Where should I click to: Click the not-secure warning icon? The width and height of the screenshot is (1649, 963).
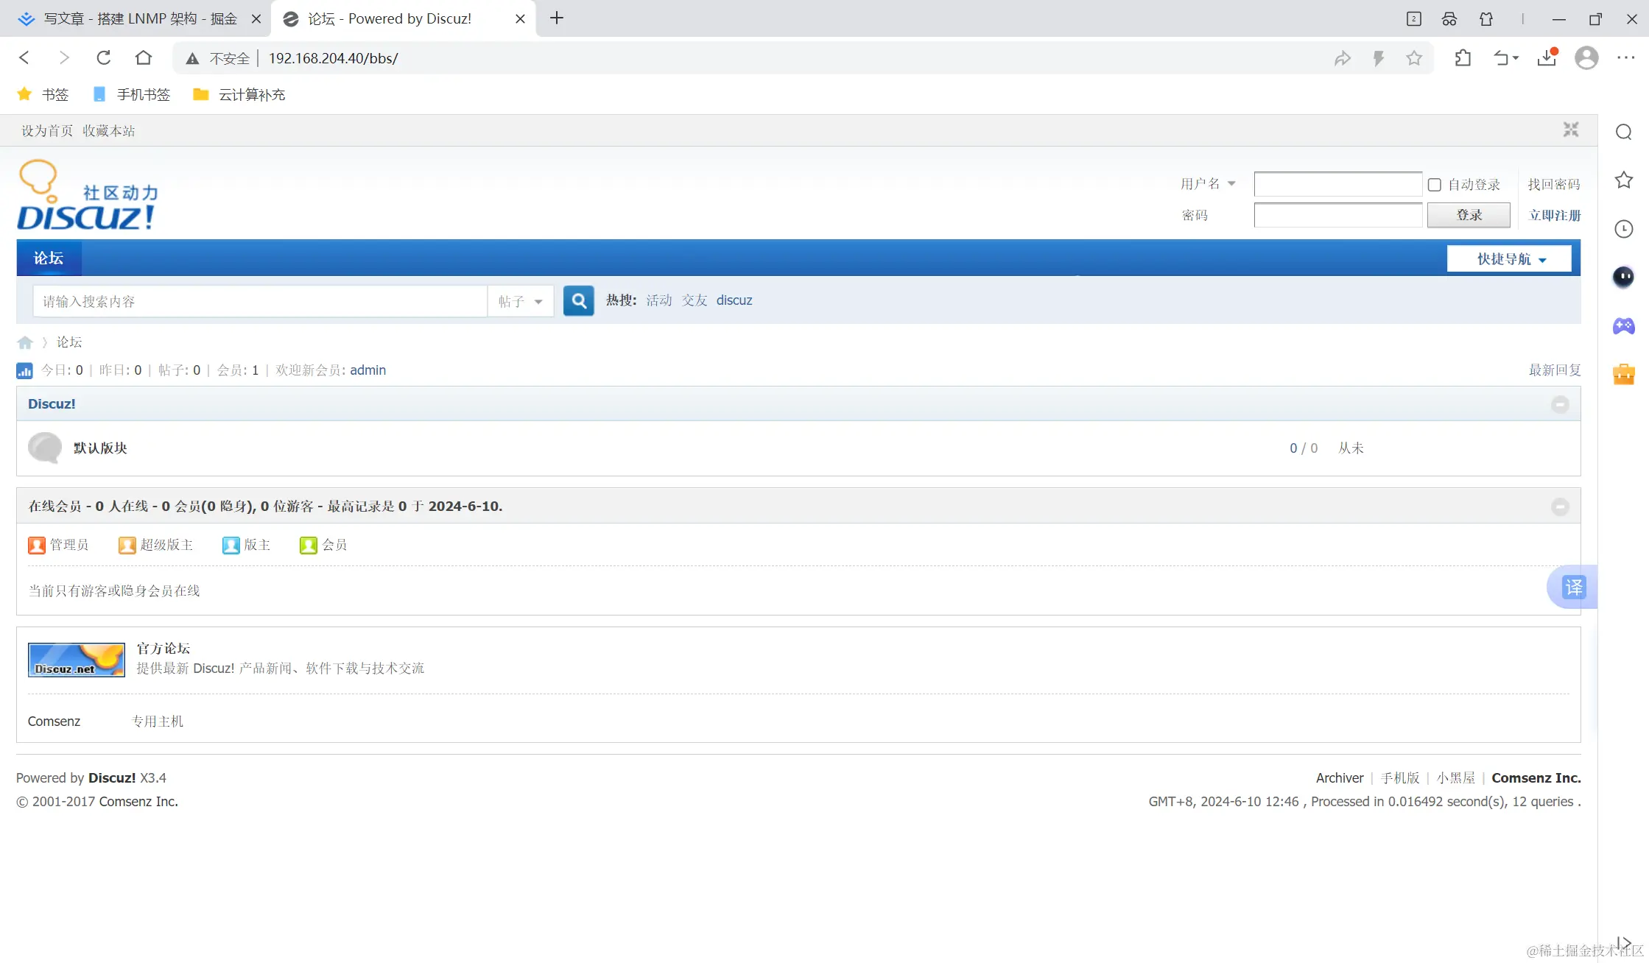192,59
